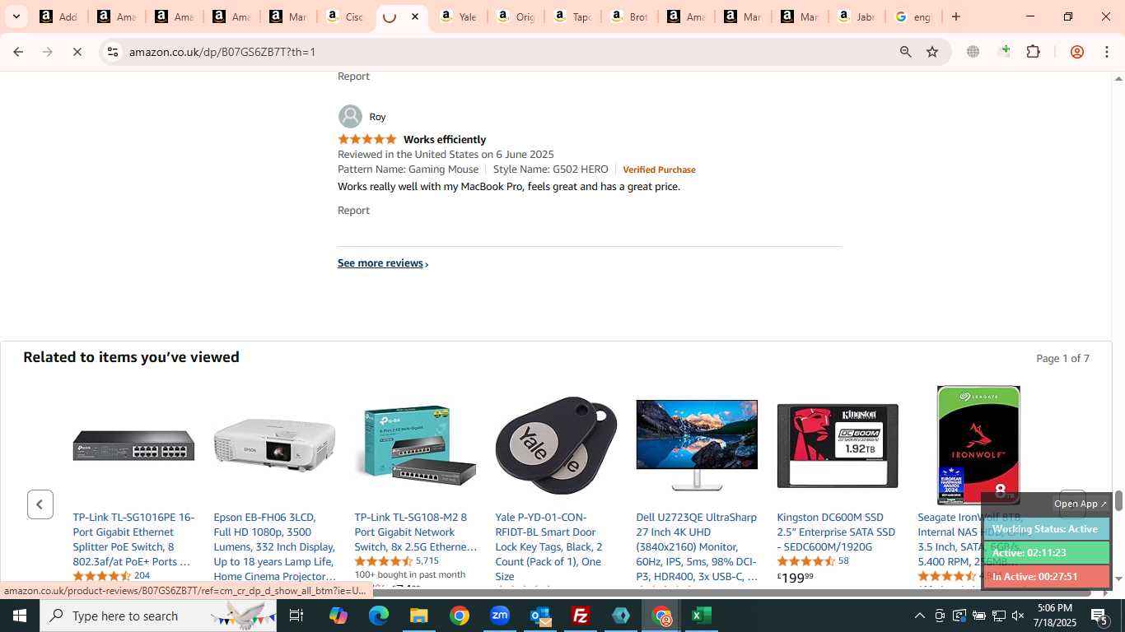The image size is (1125, 632).
Task: Open the Chrome extensions puzzle icon
Action: (1034, 52)
